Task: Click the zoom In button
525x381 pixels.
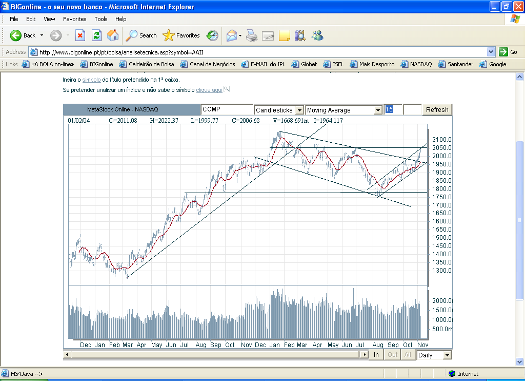Action: [376, 355]
